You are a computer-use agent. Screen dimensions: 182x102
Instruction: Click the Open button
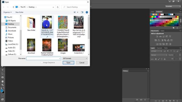click(68, 63)
